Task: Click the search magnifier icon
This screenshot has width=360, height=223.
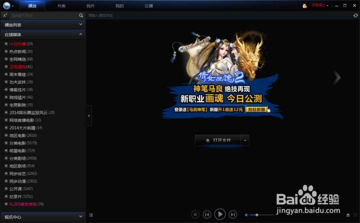Action: pyautogui.click(x=81, y=15)
